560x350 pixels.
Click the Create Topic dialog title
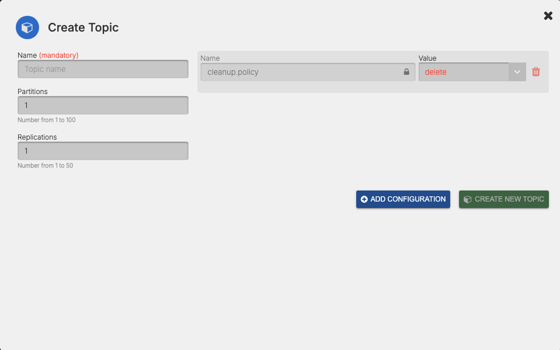pyautogui.click(x=83, y=27)
